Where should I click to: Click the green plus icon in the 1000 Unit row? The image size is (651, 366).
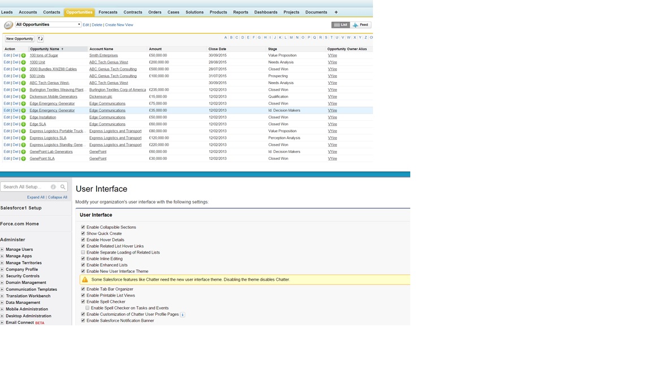[x=24, y=62]
